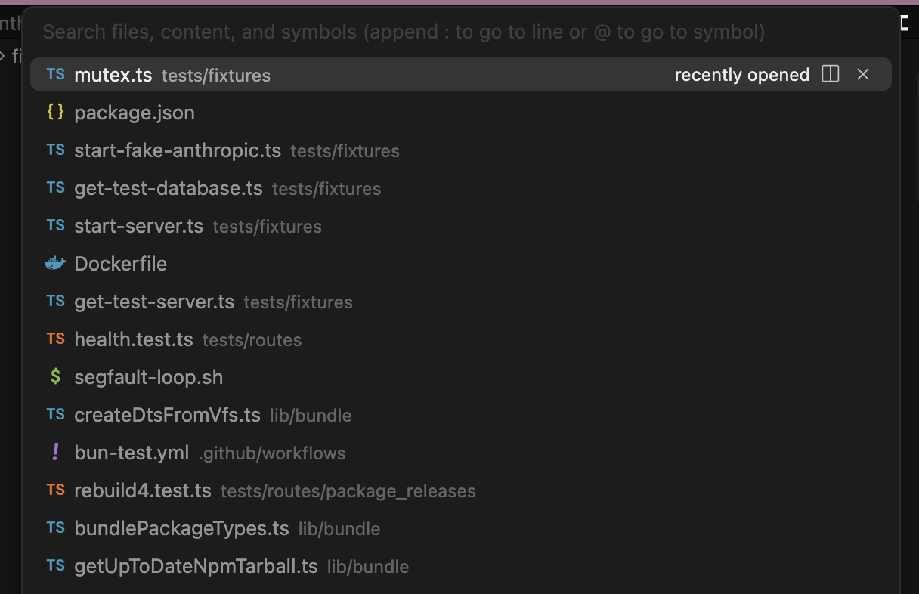
Task: Choose start-server.ts in quick open results
Action: click(x=139, y=226)
